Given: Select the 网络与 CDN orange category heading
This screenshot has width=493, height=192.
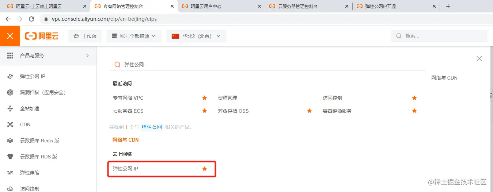Looking at the screenshot, I should 125,140.
